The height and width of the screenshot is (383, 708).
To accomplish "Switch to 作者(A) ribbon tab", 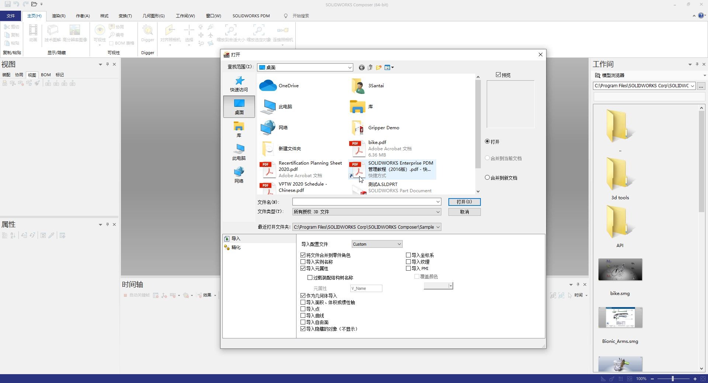I will tap(83, 16).
